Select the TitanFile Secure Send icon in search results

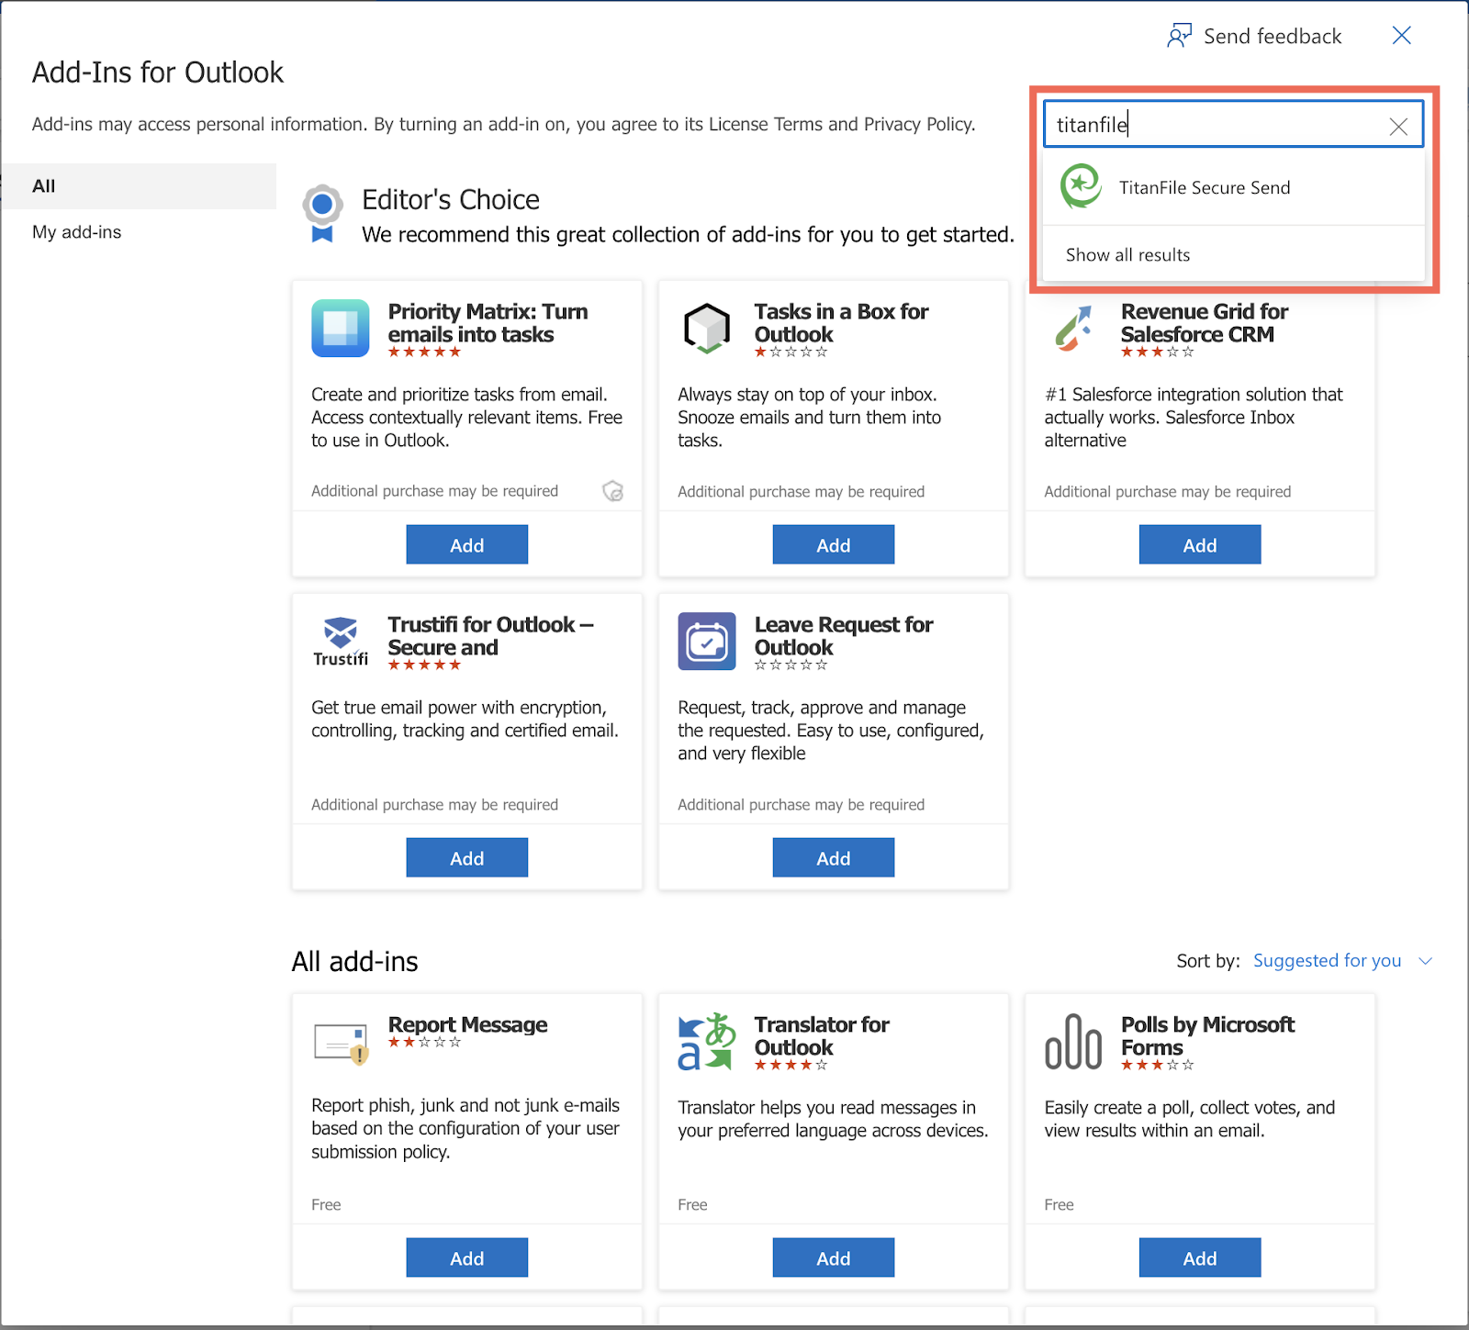click(x=1083, y=186)
